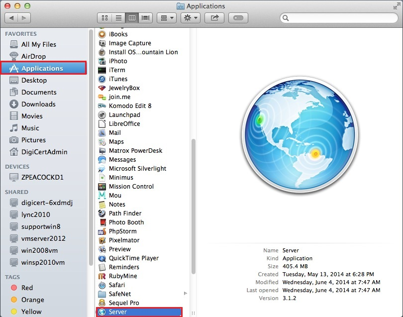This screenshot has height=317, width=403.
Task: Click the Safari compass icon
Action: coord(102,285)
